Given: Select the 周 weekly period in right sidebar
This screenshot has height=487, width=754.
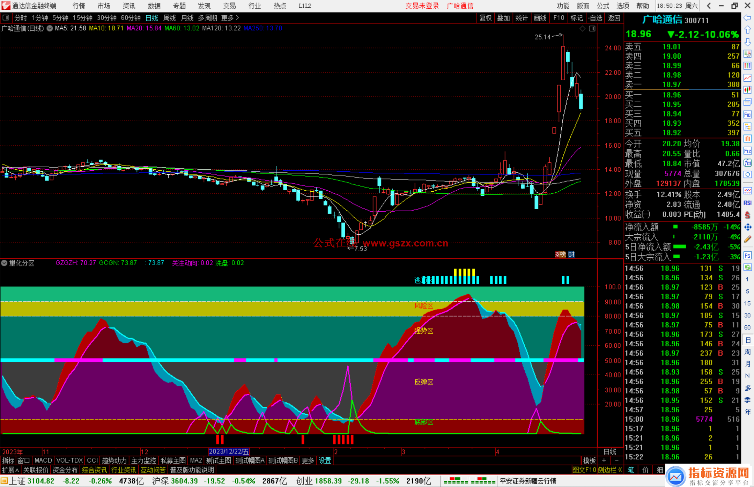Looking at the screenshot, I should click(747, 352).
